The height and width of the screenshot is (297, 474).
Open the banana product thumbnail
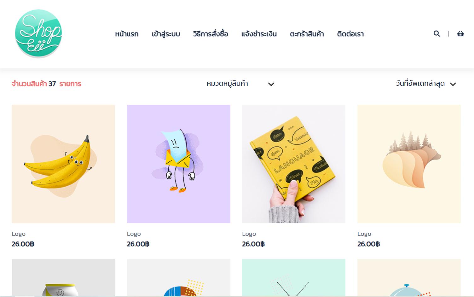[x=63, y=164]
